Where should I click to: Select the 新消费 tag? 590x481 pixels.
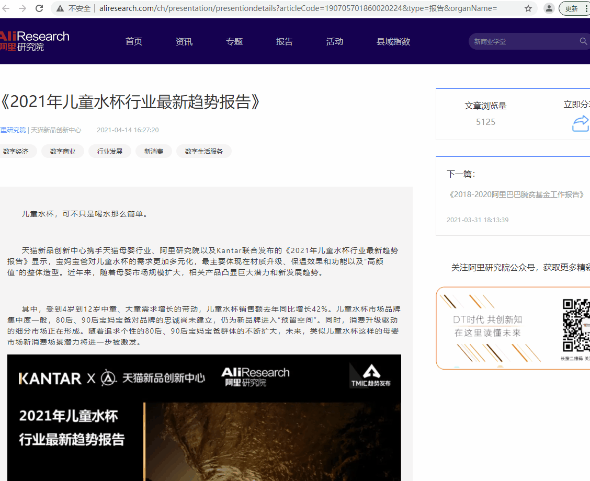tap(154, 151)
